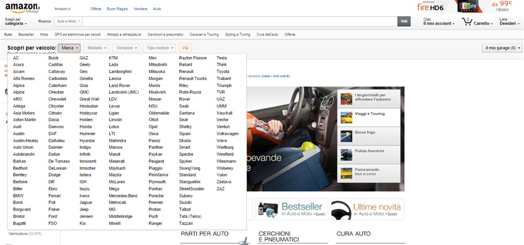This screenshot has height=245, width=524.
Task: Select Volkswagen from the brand list
Action: (227, 134)
